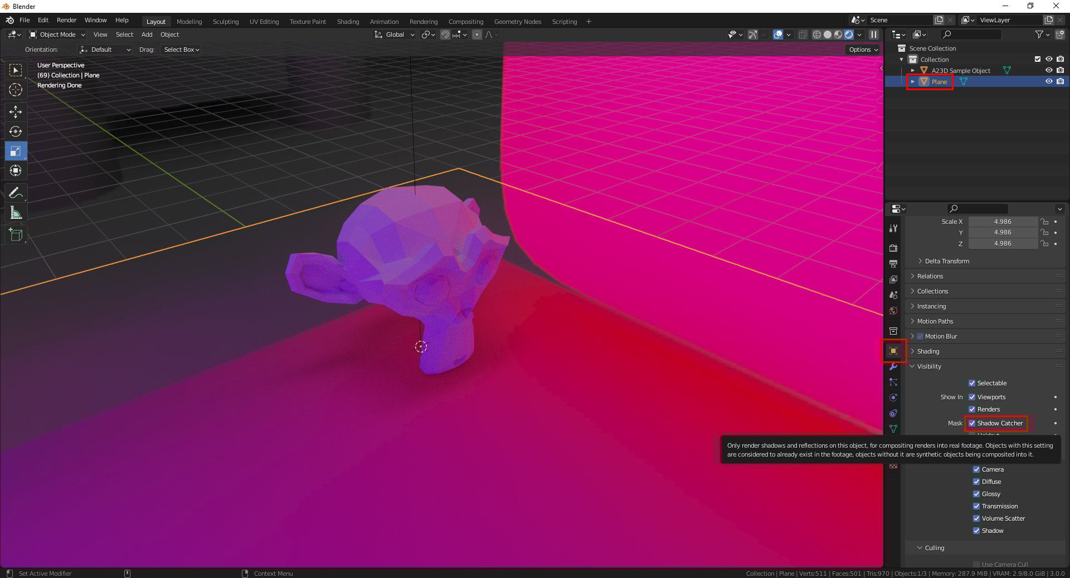Uncheck the Shadow Catcher checkbox
This screenshot has height=578, width=1070.
click(x=972, y=423)
